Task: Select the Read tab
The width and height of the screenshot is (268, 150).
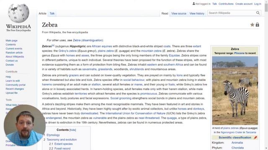Action: [165, 13]
